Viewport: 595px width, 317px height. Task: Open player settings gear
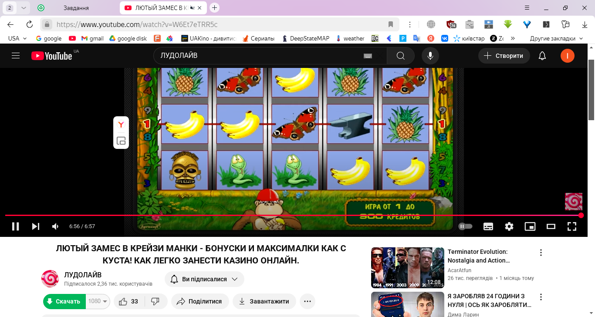point(509,226)
